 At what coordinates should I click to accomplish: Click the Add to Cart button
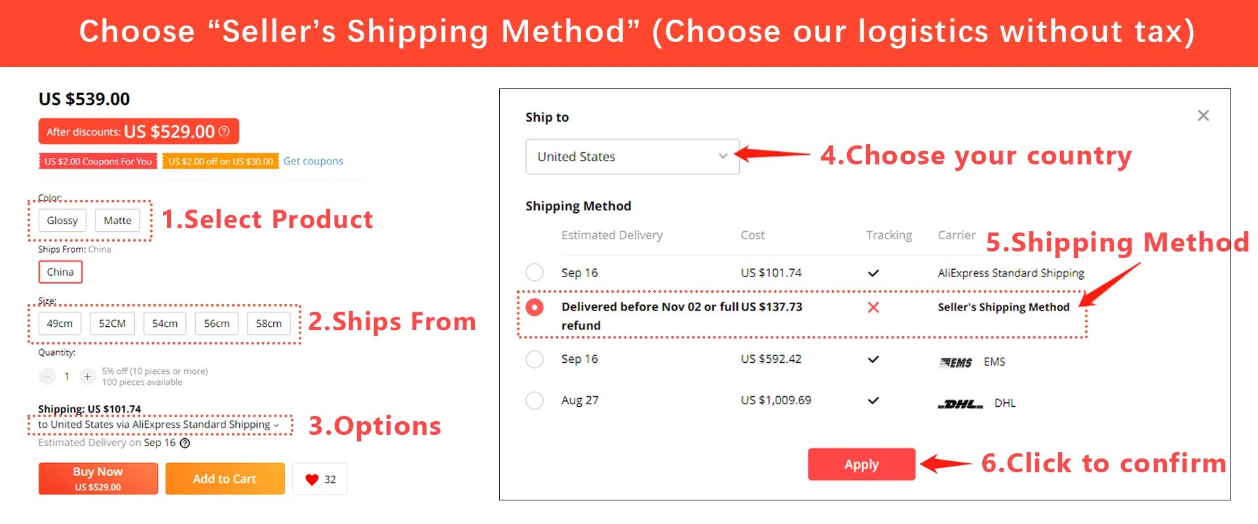[x=225, y=479]
